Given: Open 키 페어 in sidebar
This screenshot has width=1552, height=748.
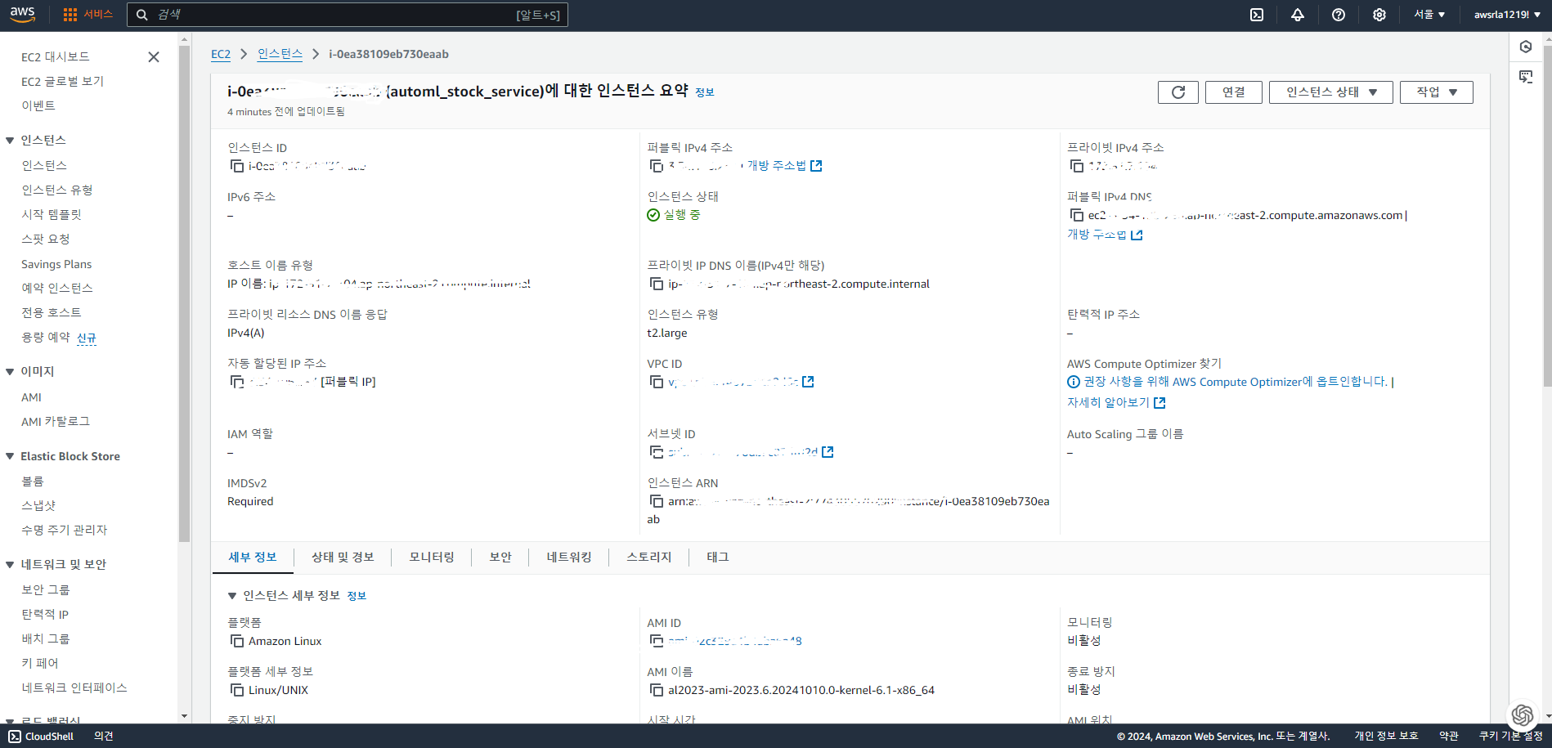Looking at the screenshot, I should (40, 663).
